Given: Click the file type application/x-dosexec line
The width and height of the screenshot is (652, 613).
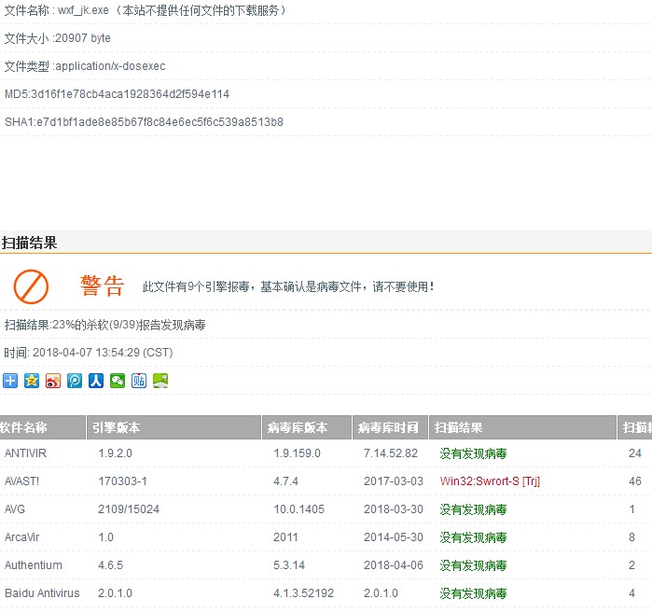Looking at the screenshot, I should pos(85,66).
